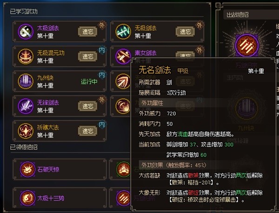The image size is (279, 213).
Task: Click the 遗忘 button for 祈禳大法
Action: point(87,131)
